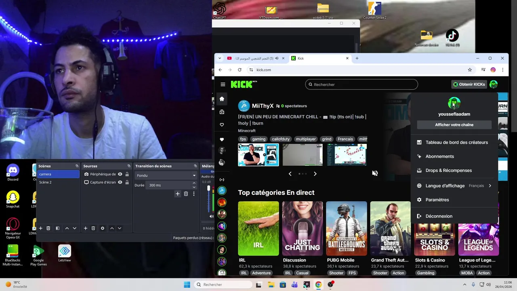Open Windows Start menu
The width and height of the screenshot is (517, 291).
[187, 285]
